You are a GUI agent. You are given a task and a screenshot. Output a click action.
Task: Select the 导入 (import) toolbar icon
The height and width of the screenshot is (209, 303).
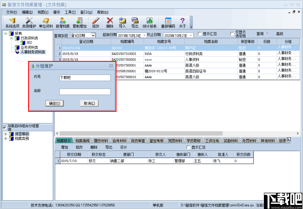coord(122,22)
